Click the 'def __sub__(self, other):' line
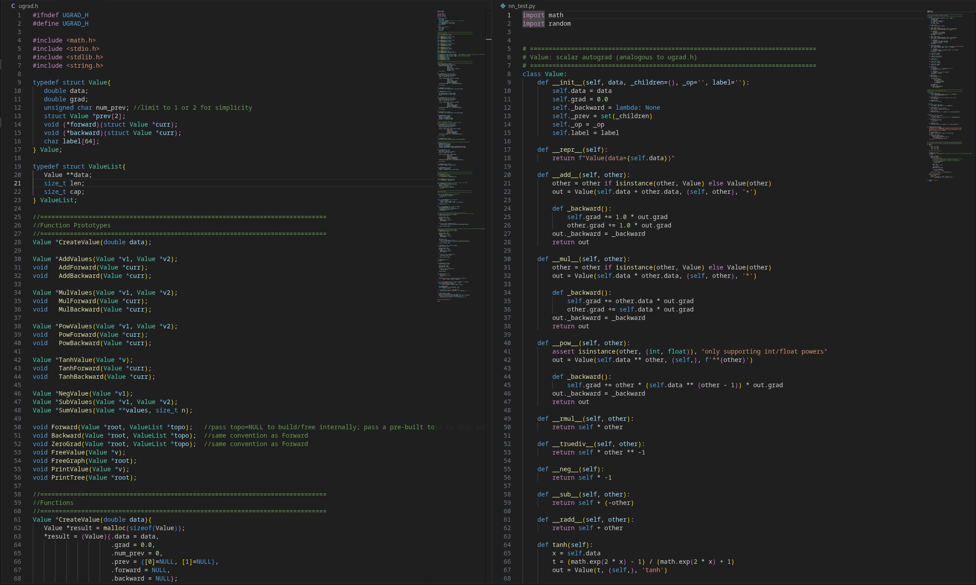The image size is (976, 585). [x=584, y=494]
